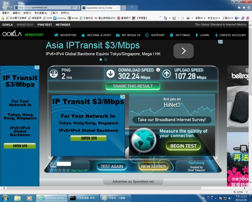This screenshot has height=202, width=252.
Task: Click the Read mail envelope icon
Action: point(182,18)
